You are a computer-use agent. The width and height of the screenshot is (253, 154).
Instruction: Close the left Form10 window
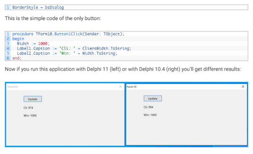point(120,87)
